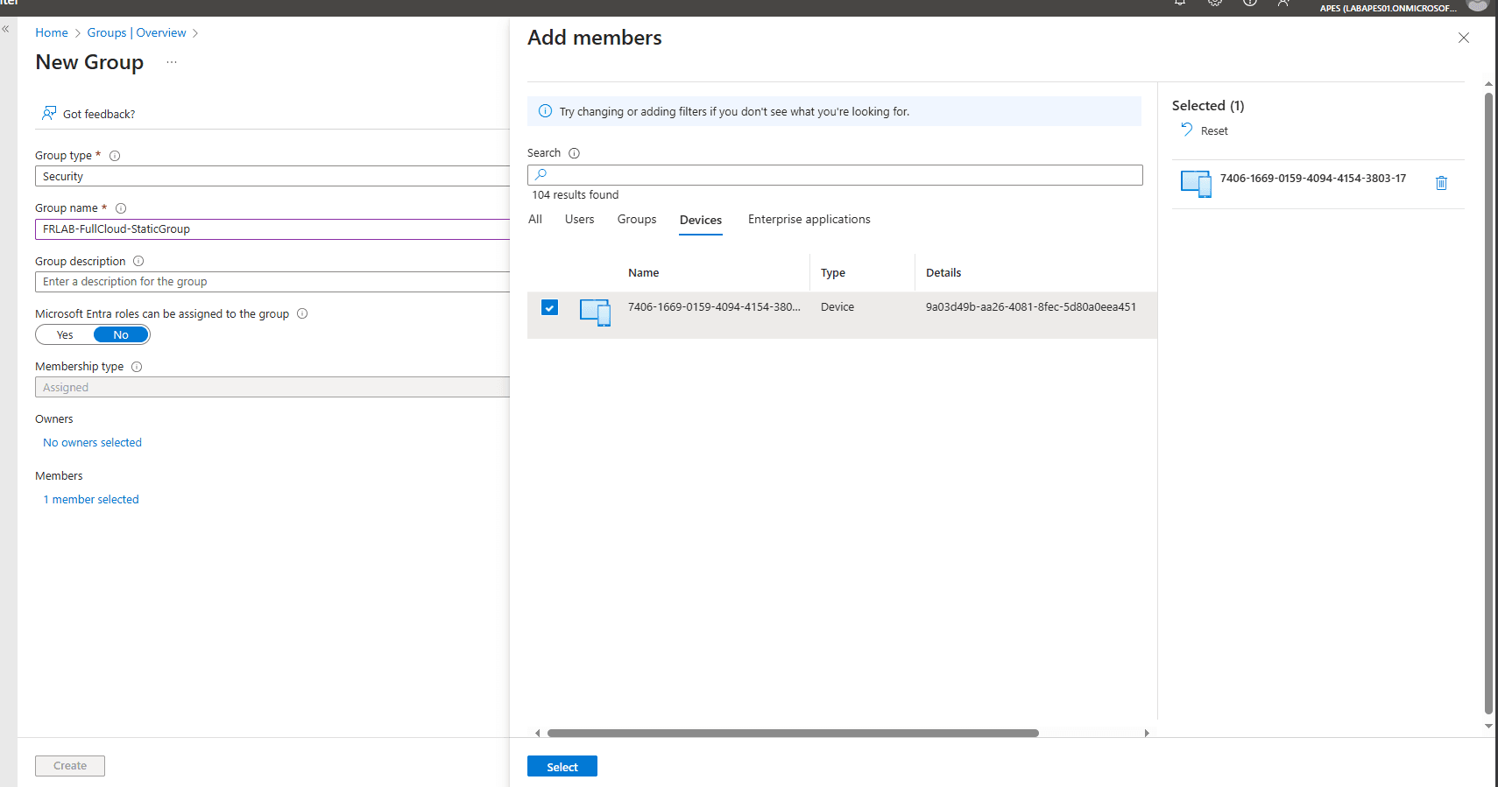
Task: Click the Device type cell in the row
Action: tap(837, 307)
